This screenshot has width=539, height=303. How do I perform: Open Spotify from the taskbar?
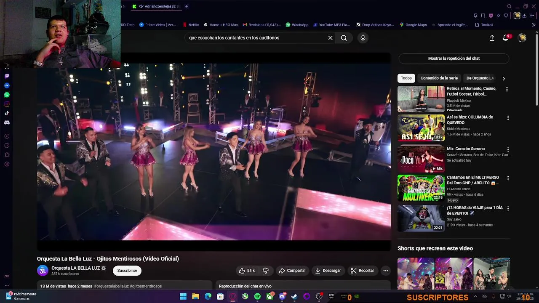point(257,297)
